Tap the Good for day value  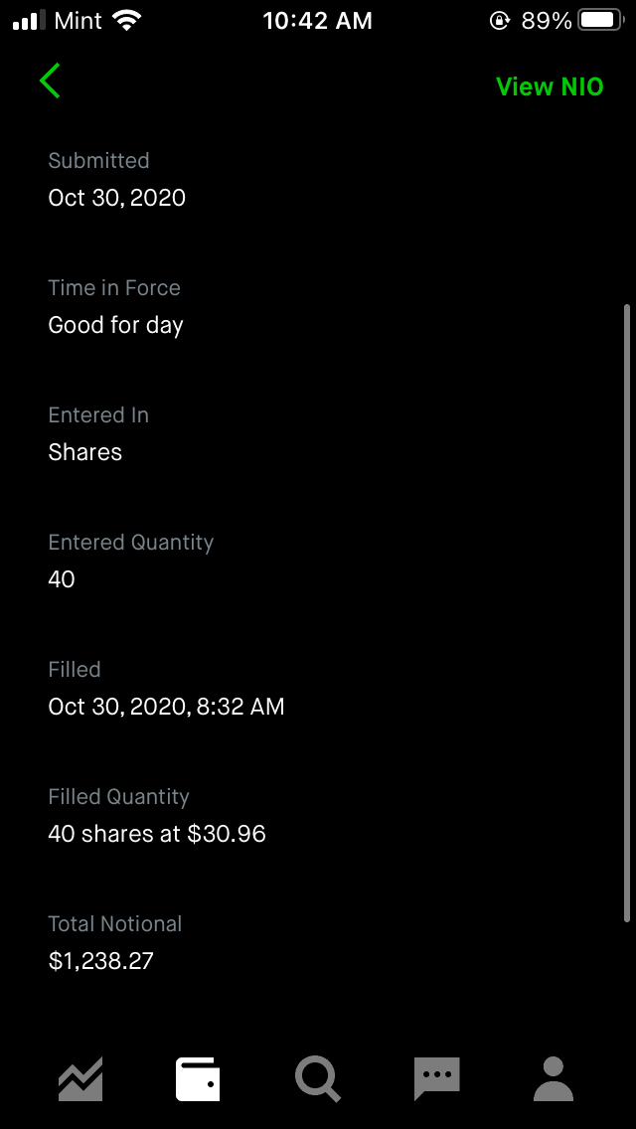[x=115, y=325]
